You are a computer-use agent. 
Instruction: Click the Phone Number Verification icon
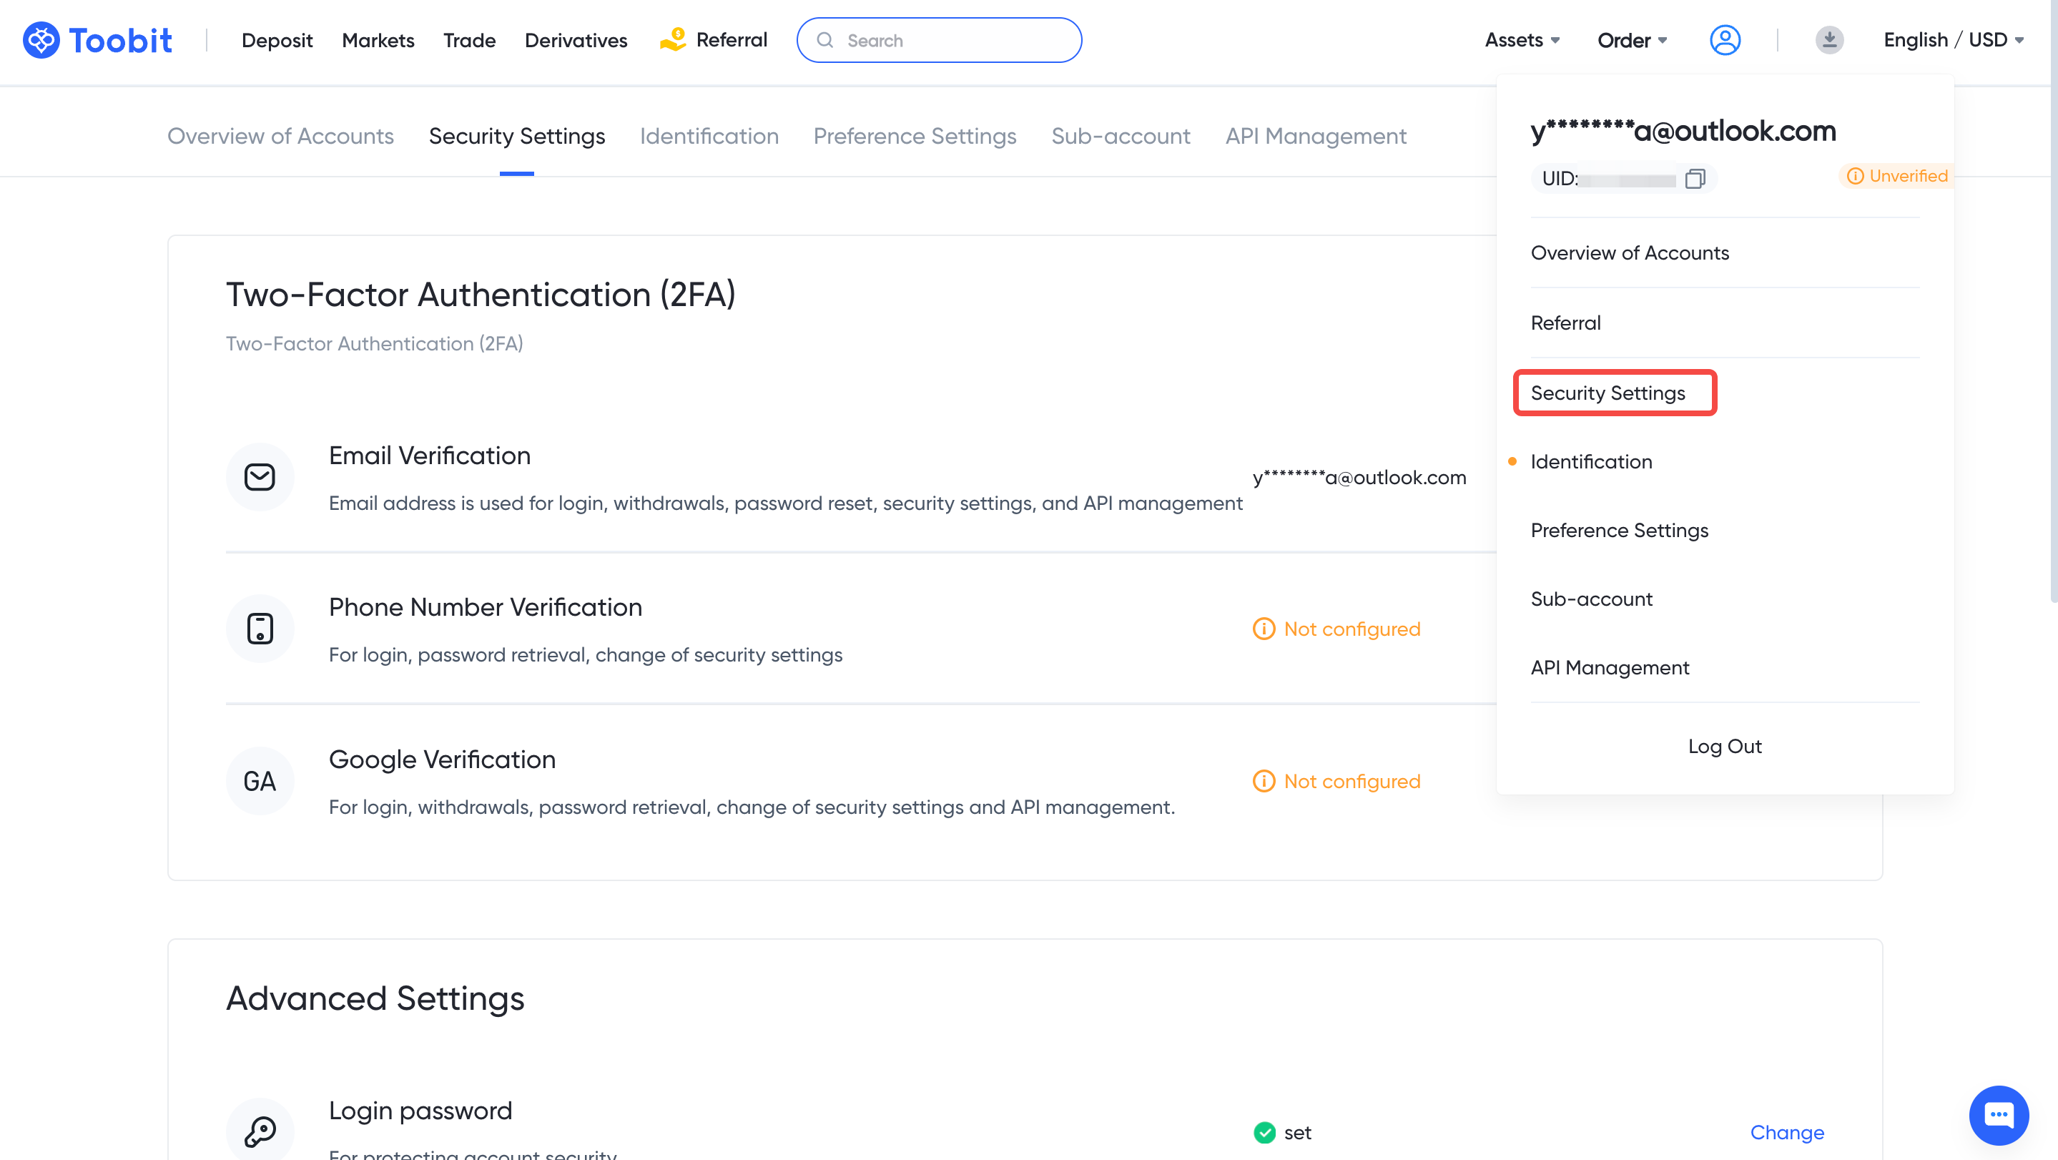260,629
